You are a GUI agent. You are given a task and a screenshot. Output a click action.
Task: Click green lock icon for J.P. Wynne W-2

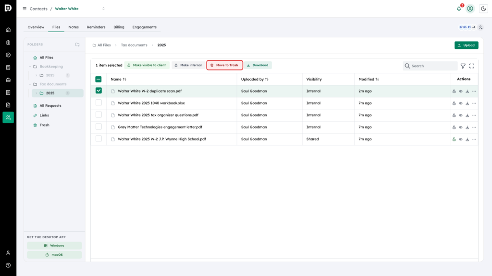(x=454, y=139)
